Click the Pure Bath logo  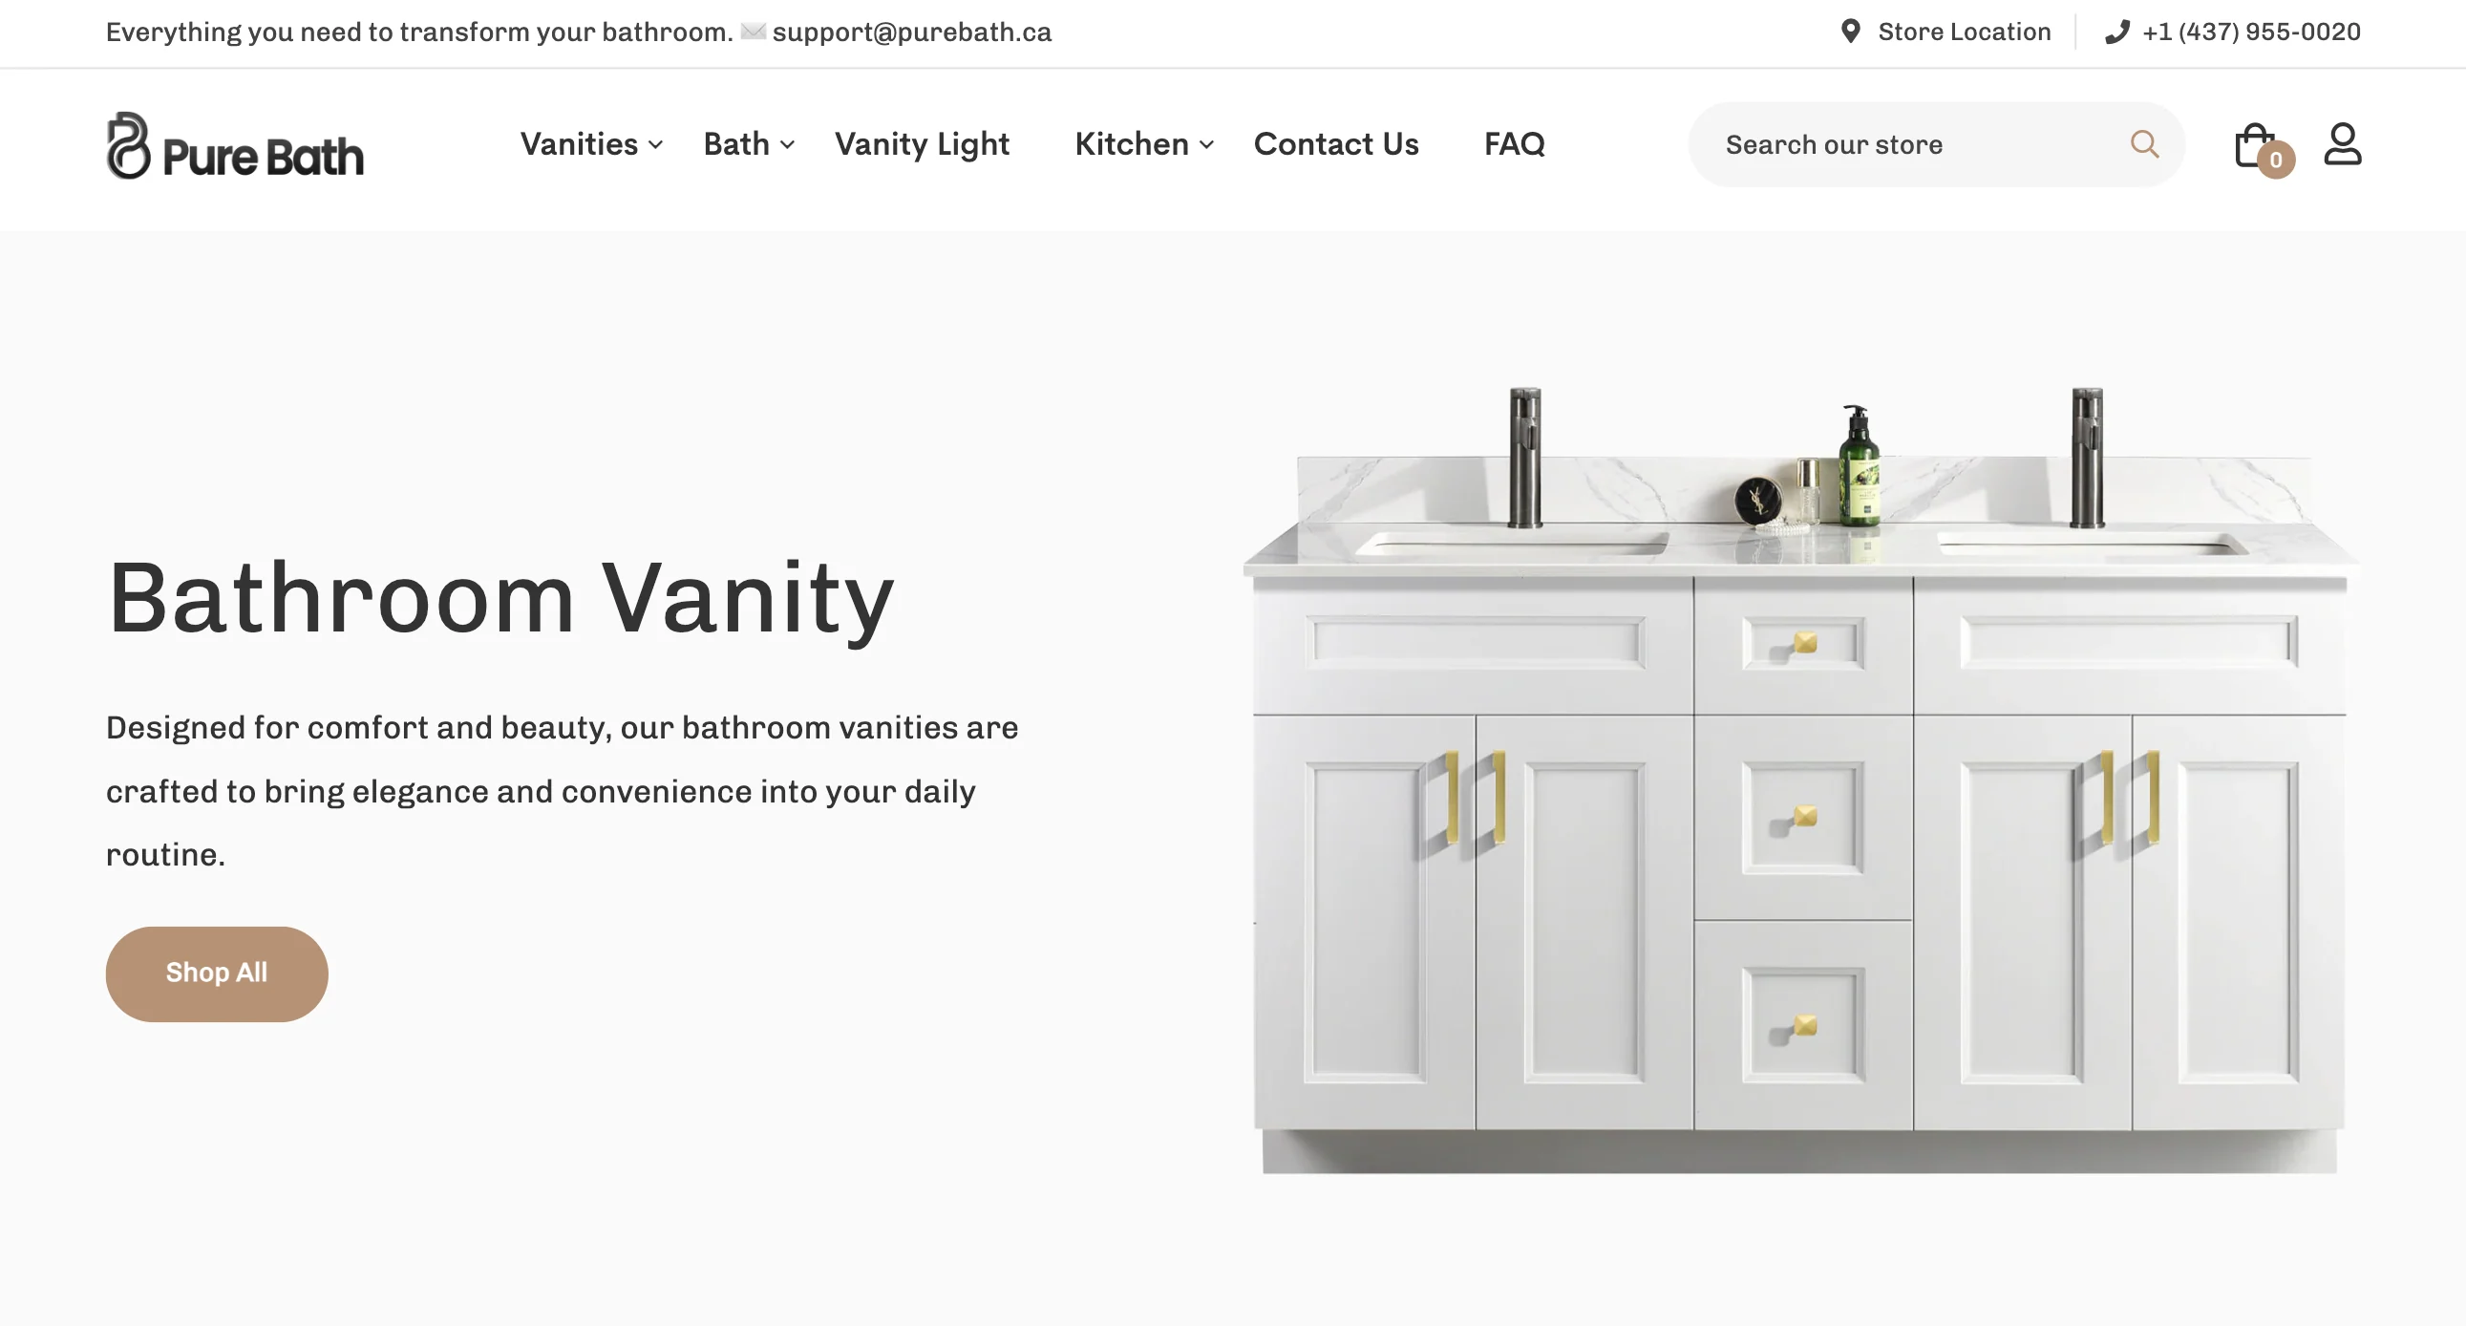(x=236, y=145)
